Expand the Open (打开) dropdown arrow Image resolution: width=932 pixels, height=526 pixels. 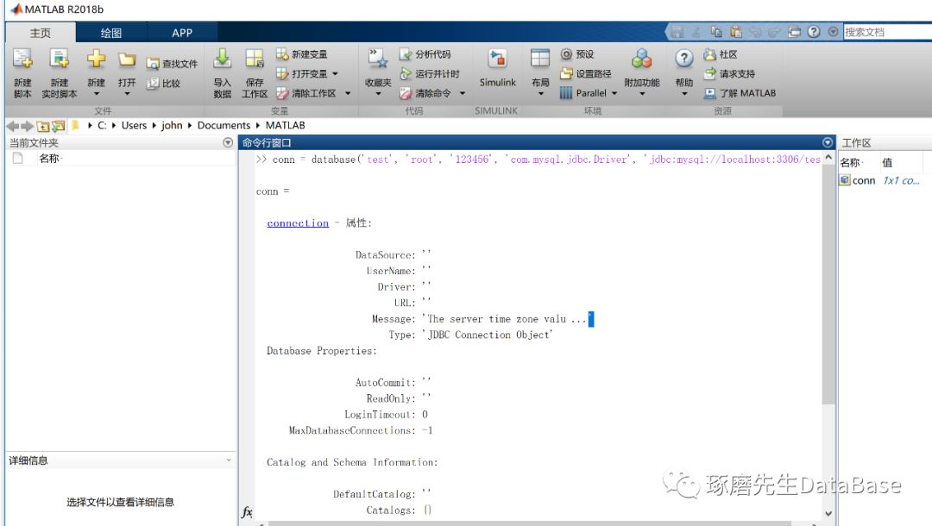pyautogui.click(x=127, y=94)
